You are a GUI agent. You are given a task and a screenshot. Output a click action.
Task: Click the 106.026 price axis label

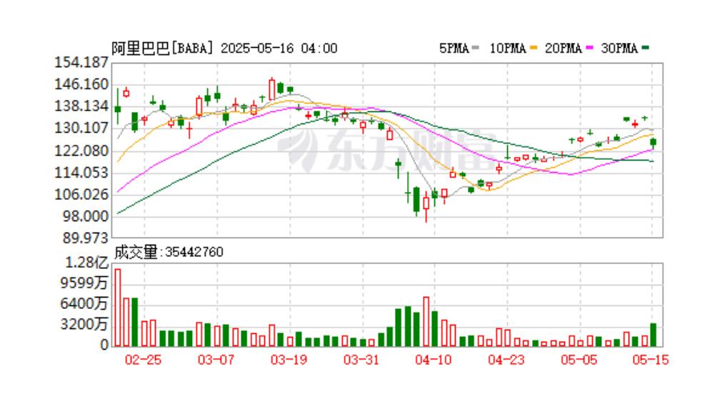click(x=81, y=194)
